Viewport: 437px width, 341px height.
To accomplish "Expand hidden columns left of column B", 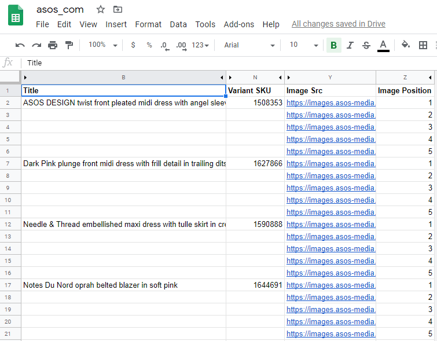I will (x=25, y=78).
